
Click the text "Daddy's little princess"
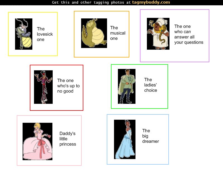[68, 139]
